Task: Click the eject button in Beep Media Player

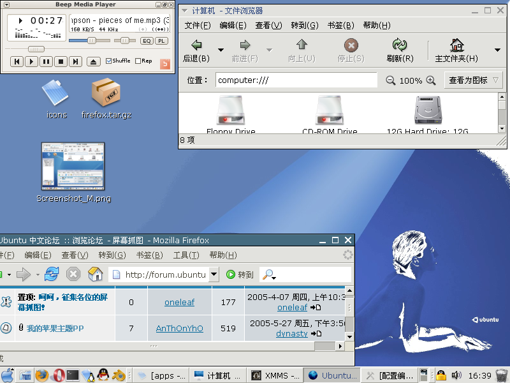Action: 93,61
